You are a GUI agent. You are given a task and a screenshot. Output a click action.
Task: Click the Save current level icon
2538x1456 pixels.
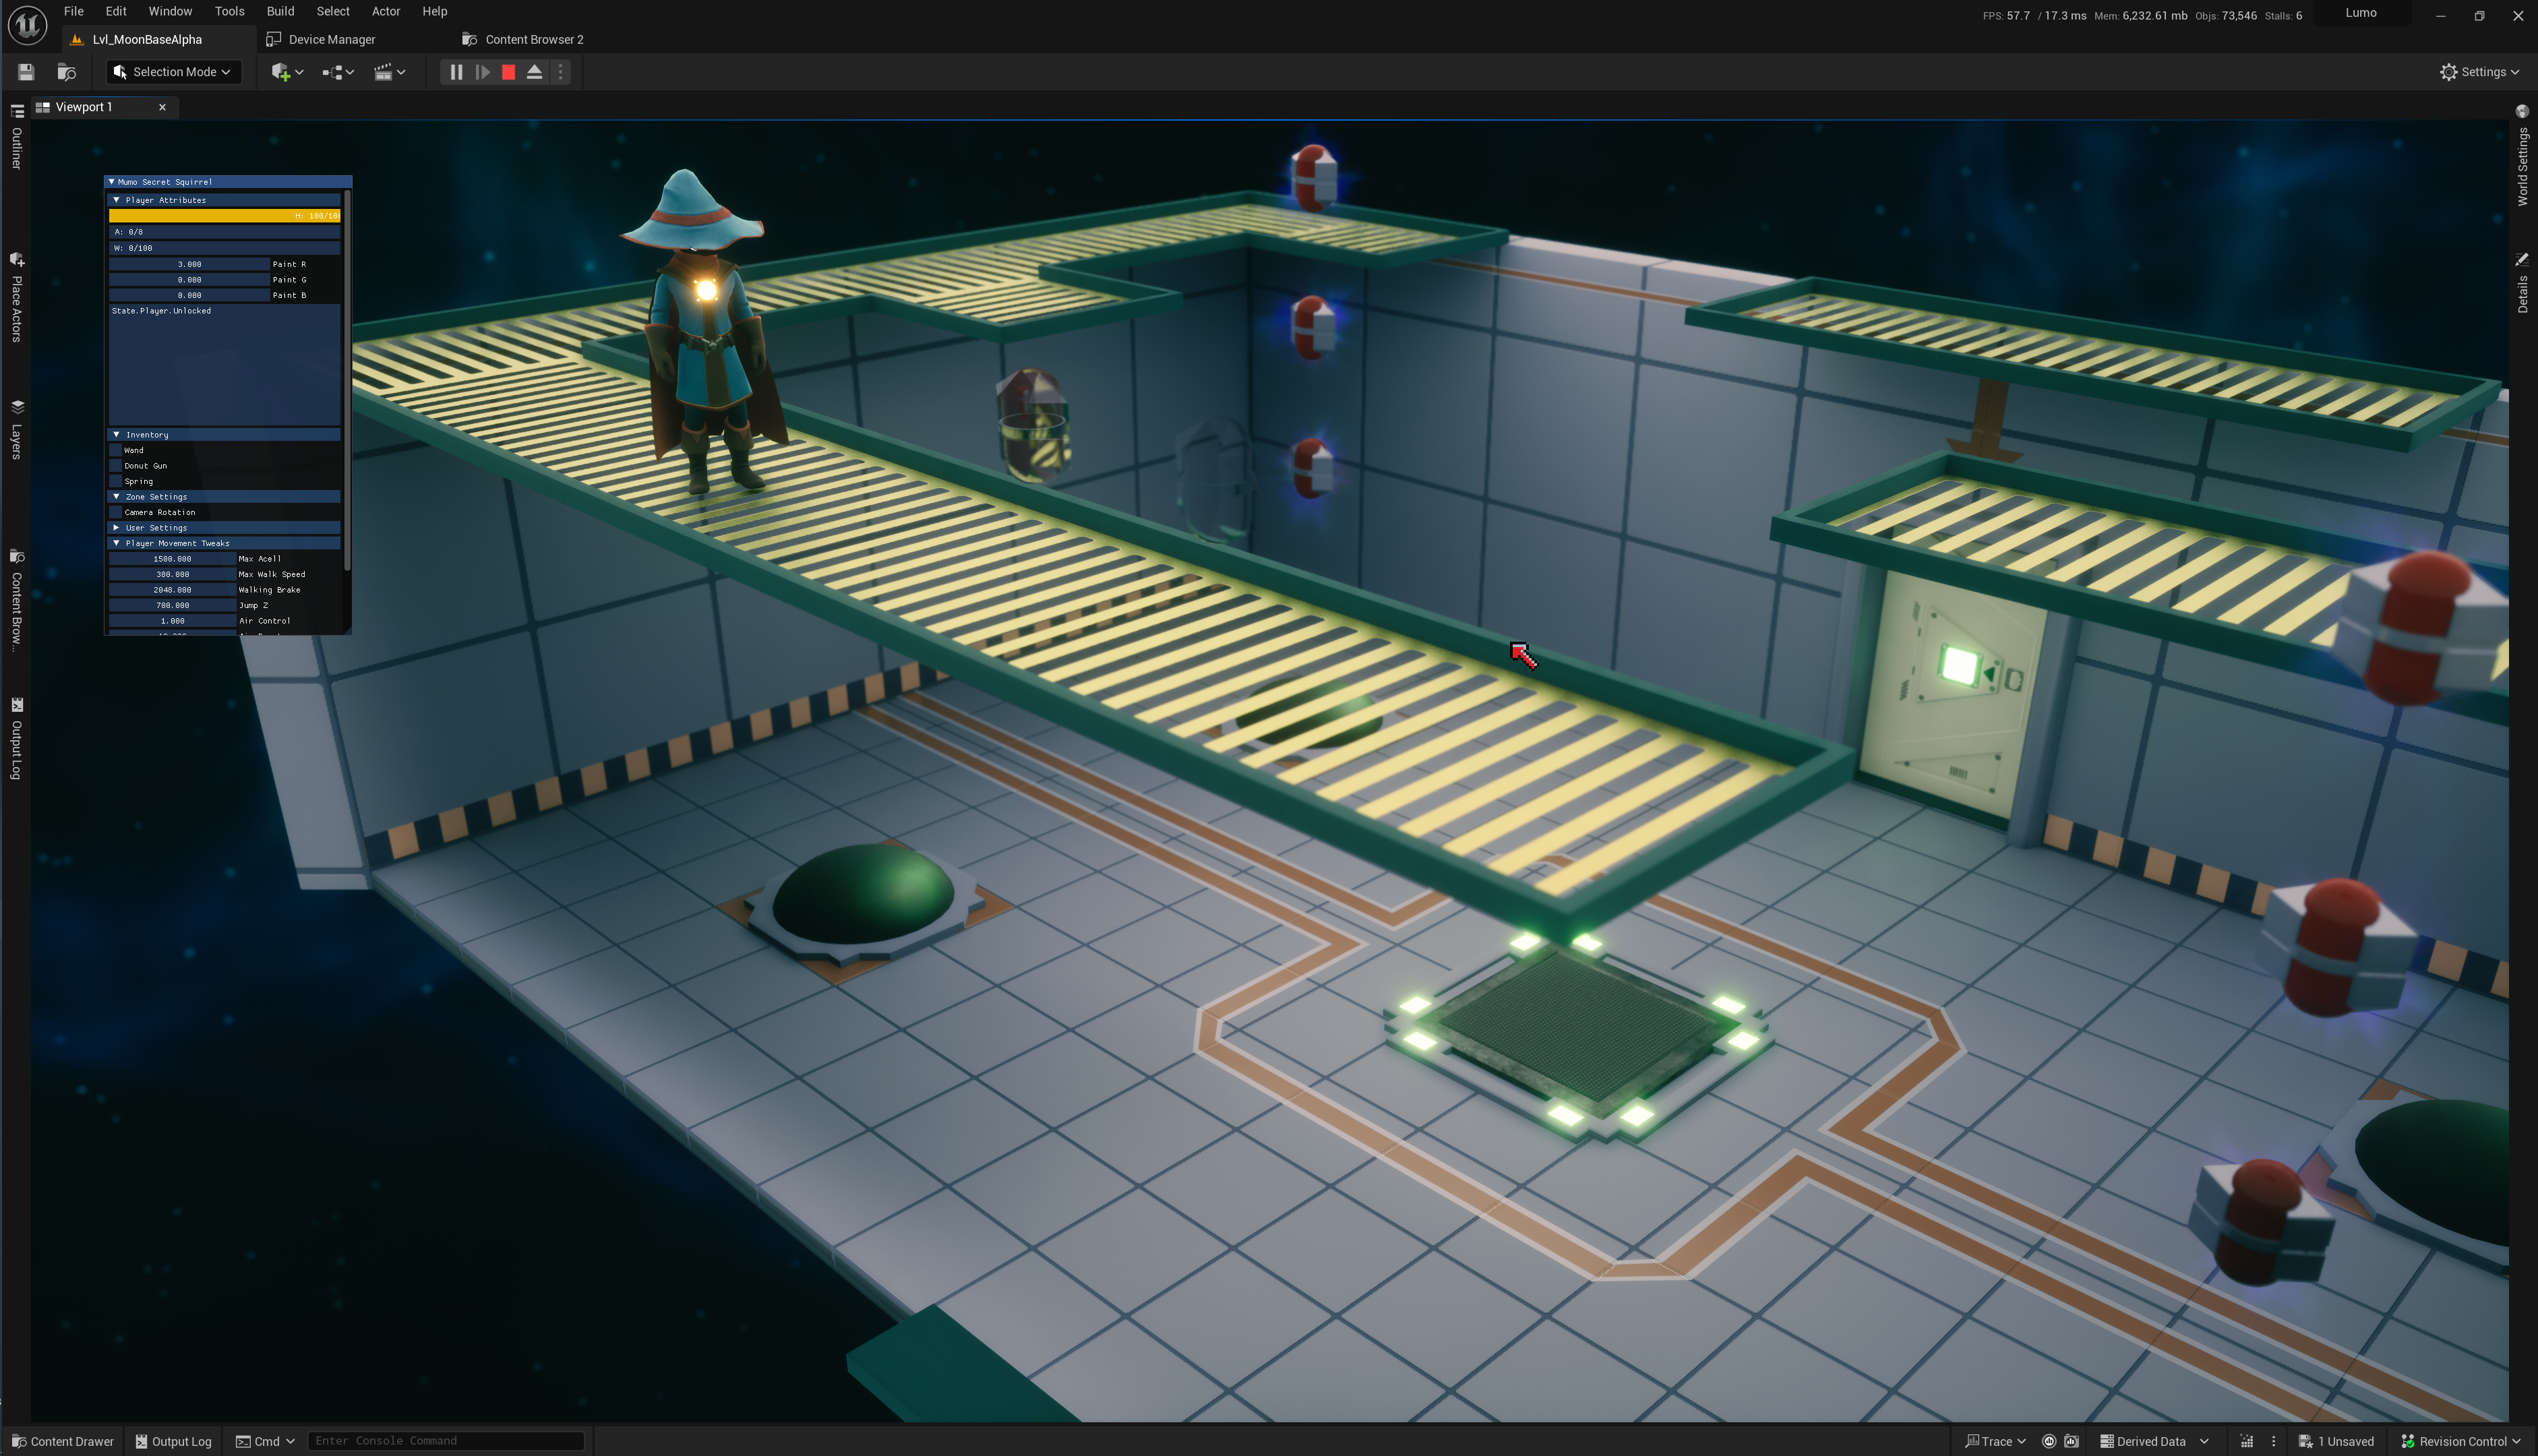click(26, 72)
